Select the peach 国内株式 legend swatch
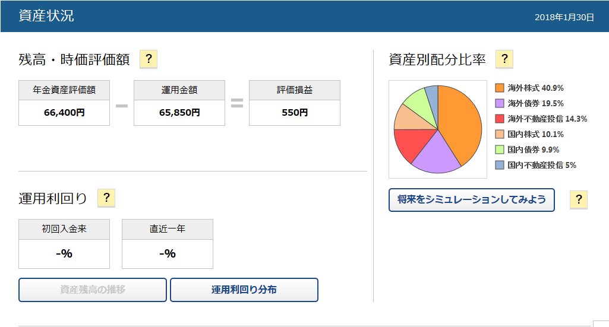Viewport: 609px width, 327px height. tap(499, 134)
